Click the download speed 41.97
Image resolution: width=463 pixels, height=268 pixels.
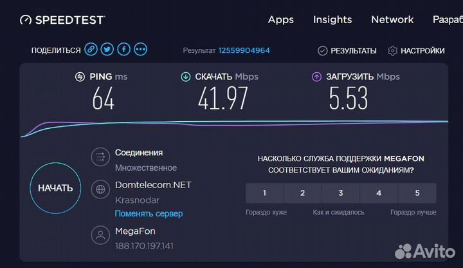point(222,99)
